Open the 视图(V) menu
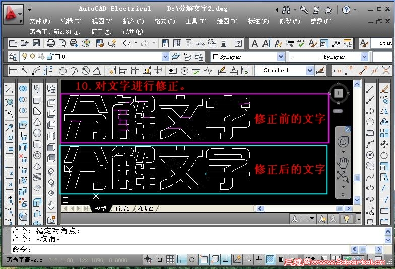Screen dimensions: 395x269 coord(102,21)
